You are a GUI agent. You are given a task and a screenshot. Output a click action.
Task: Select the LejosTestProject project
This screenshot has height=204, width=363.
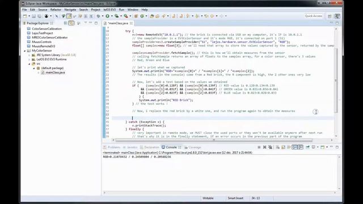(43, 33)
